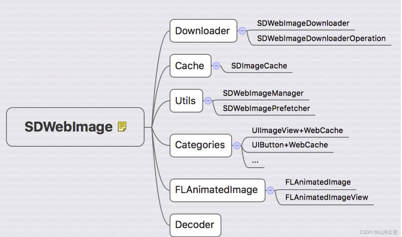Select the Categories node
The image size is (402, 237).
coord(201,145)
